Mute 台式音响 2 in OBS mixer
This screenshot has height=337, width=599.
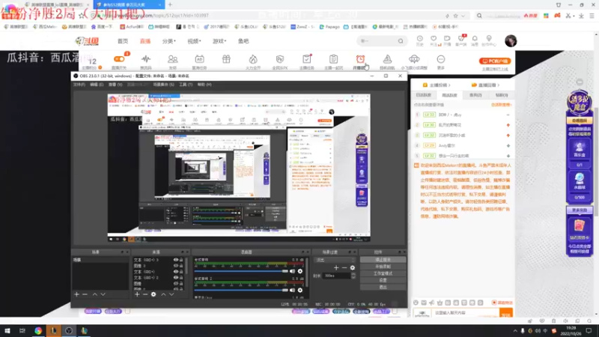(x=292, y=290)
